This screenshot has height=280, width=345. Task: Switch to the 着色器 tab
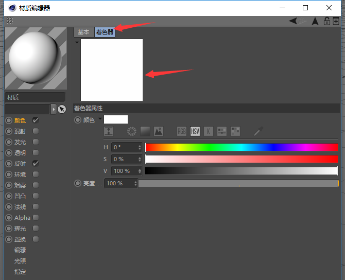105,32
